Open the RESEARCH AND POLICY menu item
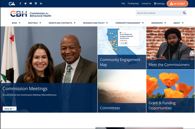This screenshot has width=195, height=129. tap(94, 23)
